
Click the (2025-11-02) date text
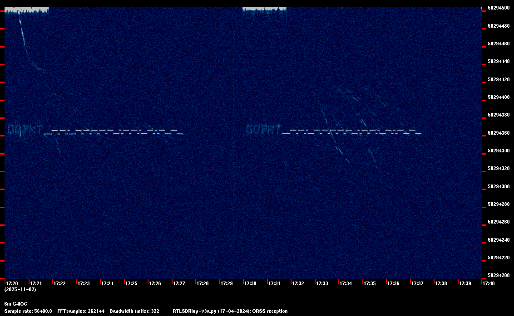tap(20, 289)
